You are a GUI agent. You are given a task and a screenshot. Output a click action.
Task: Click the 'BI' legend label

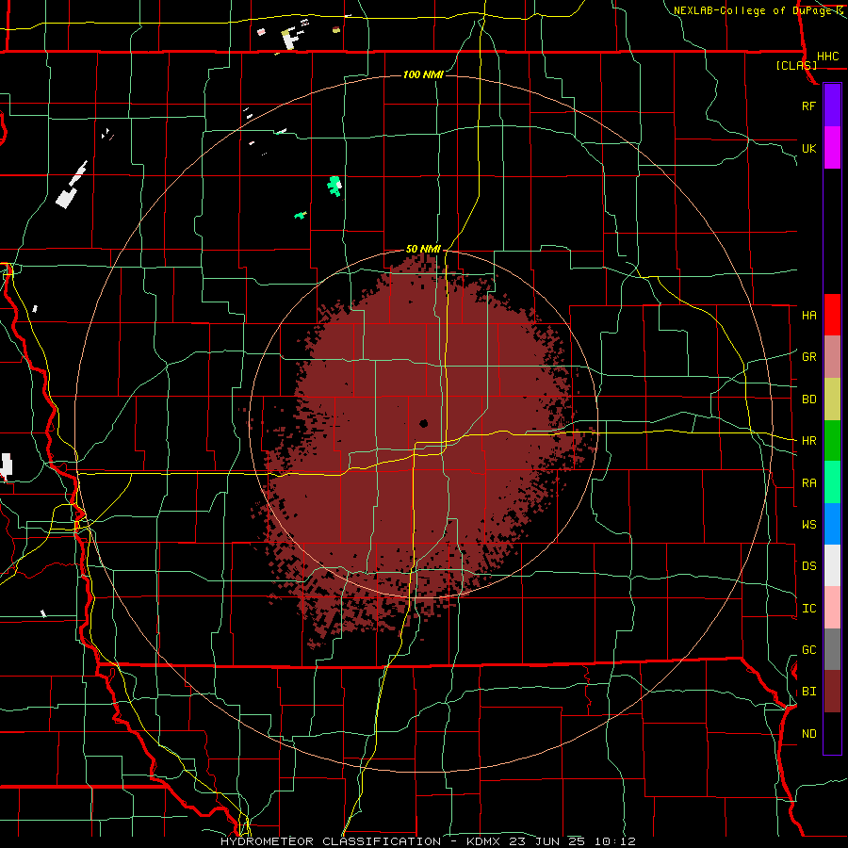click(x=809, y=692)
